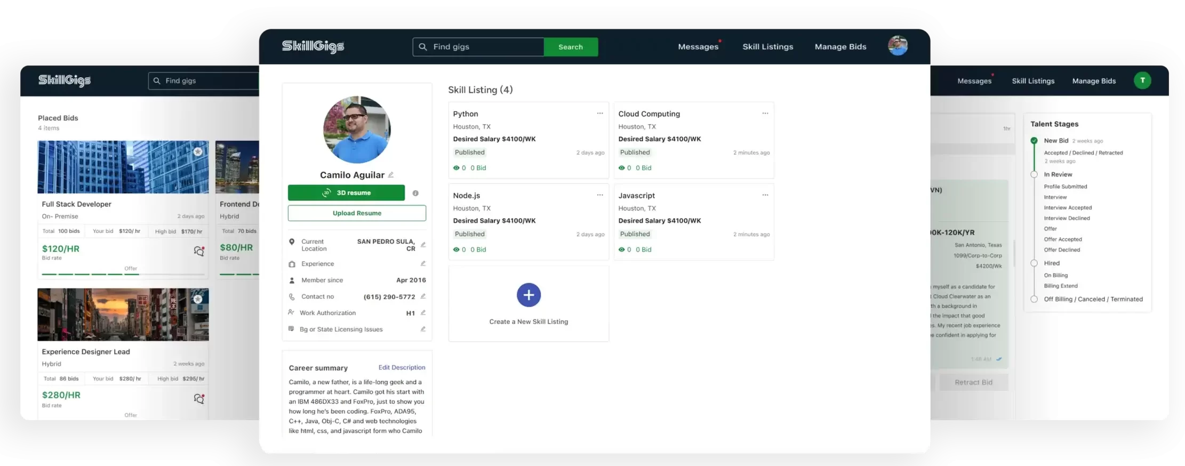Viewport: 1185px width, 466px height.
Task: Open chat icon on Full Stack Developer bid
Action: point(199,251)
